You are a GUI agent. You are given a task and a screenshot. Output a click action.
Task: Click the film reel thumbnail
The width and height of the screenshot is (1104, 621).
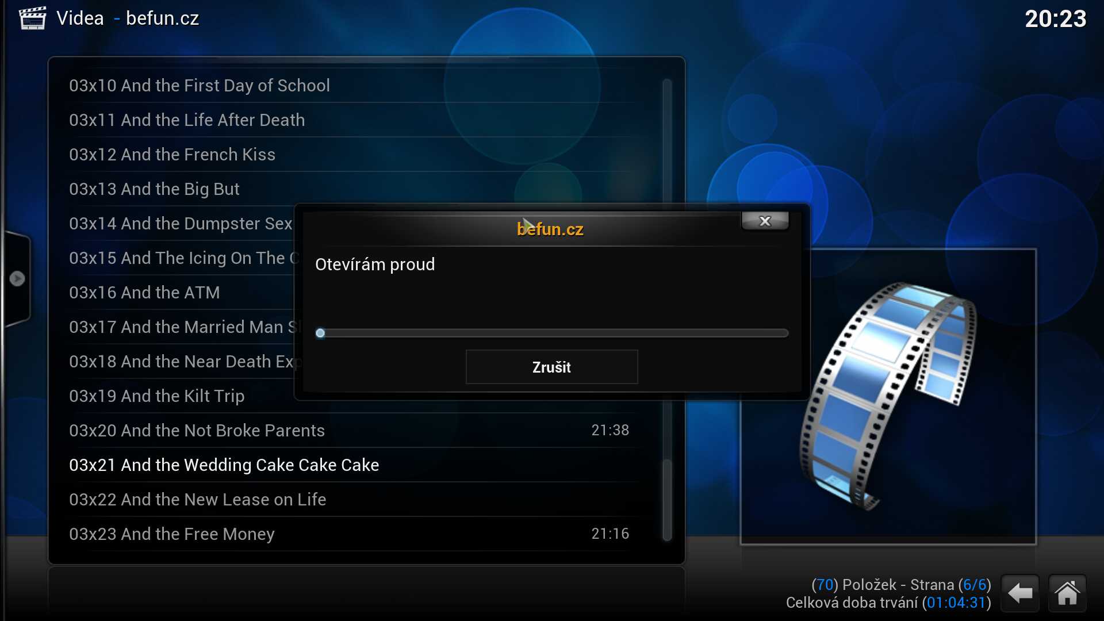pyautogui.click(x=888, y=397)
